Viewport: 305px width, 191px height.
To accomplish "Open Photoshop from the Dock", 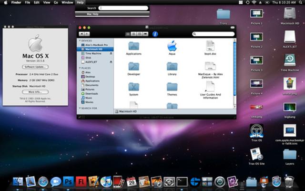I will pos(68,181).
